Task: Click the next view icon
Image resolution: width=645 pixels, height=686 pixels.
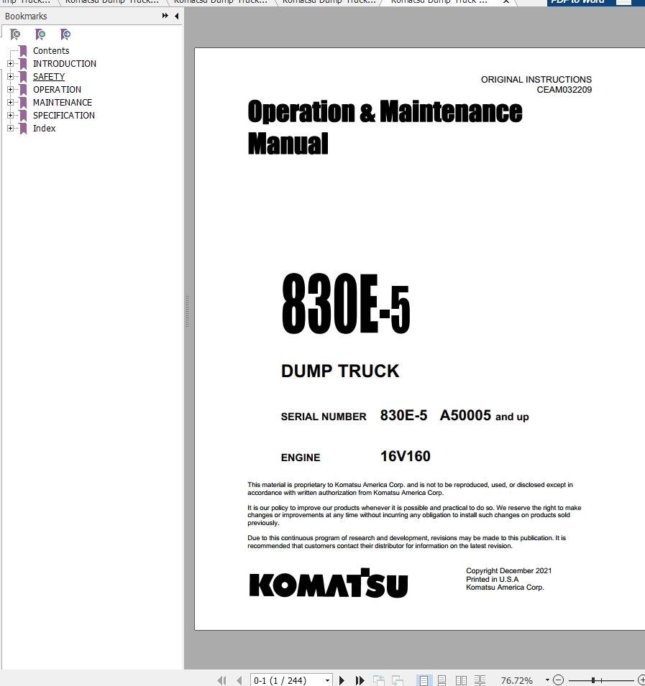Action: [398, 680]
